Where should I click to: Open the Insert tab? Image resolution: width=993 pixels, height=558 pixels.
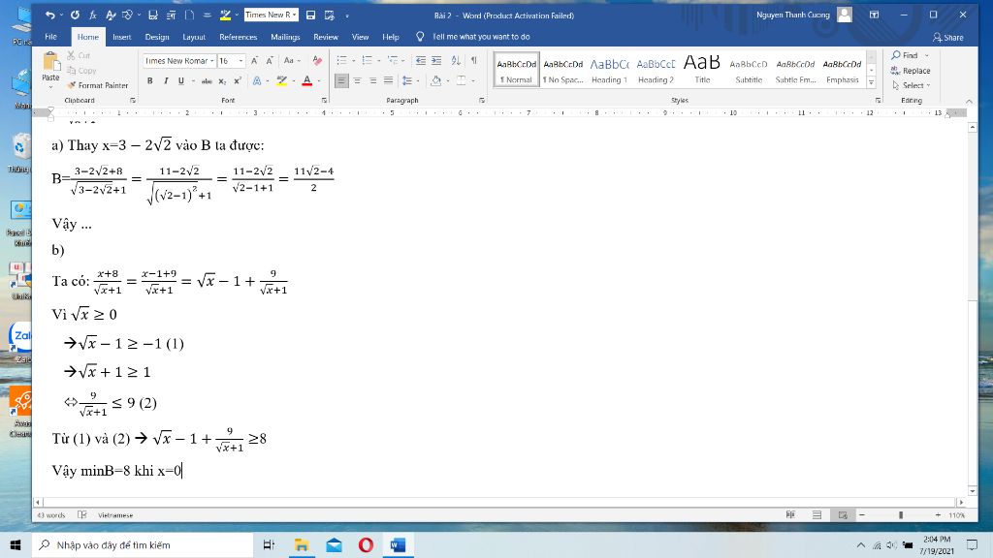click(x=121, y=37)
